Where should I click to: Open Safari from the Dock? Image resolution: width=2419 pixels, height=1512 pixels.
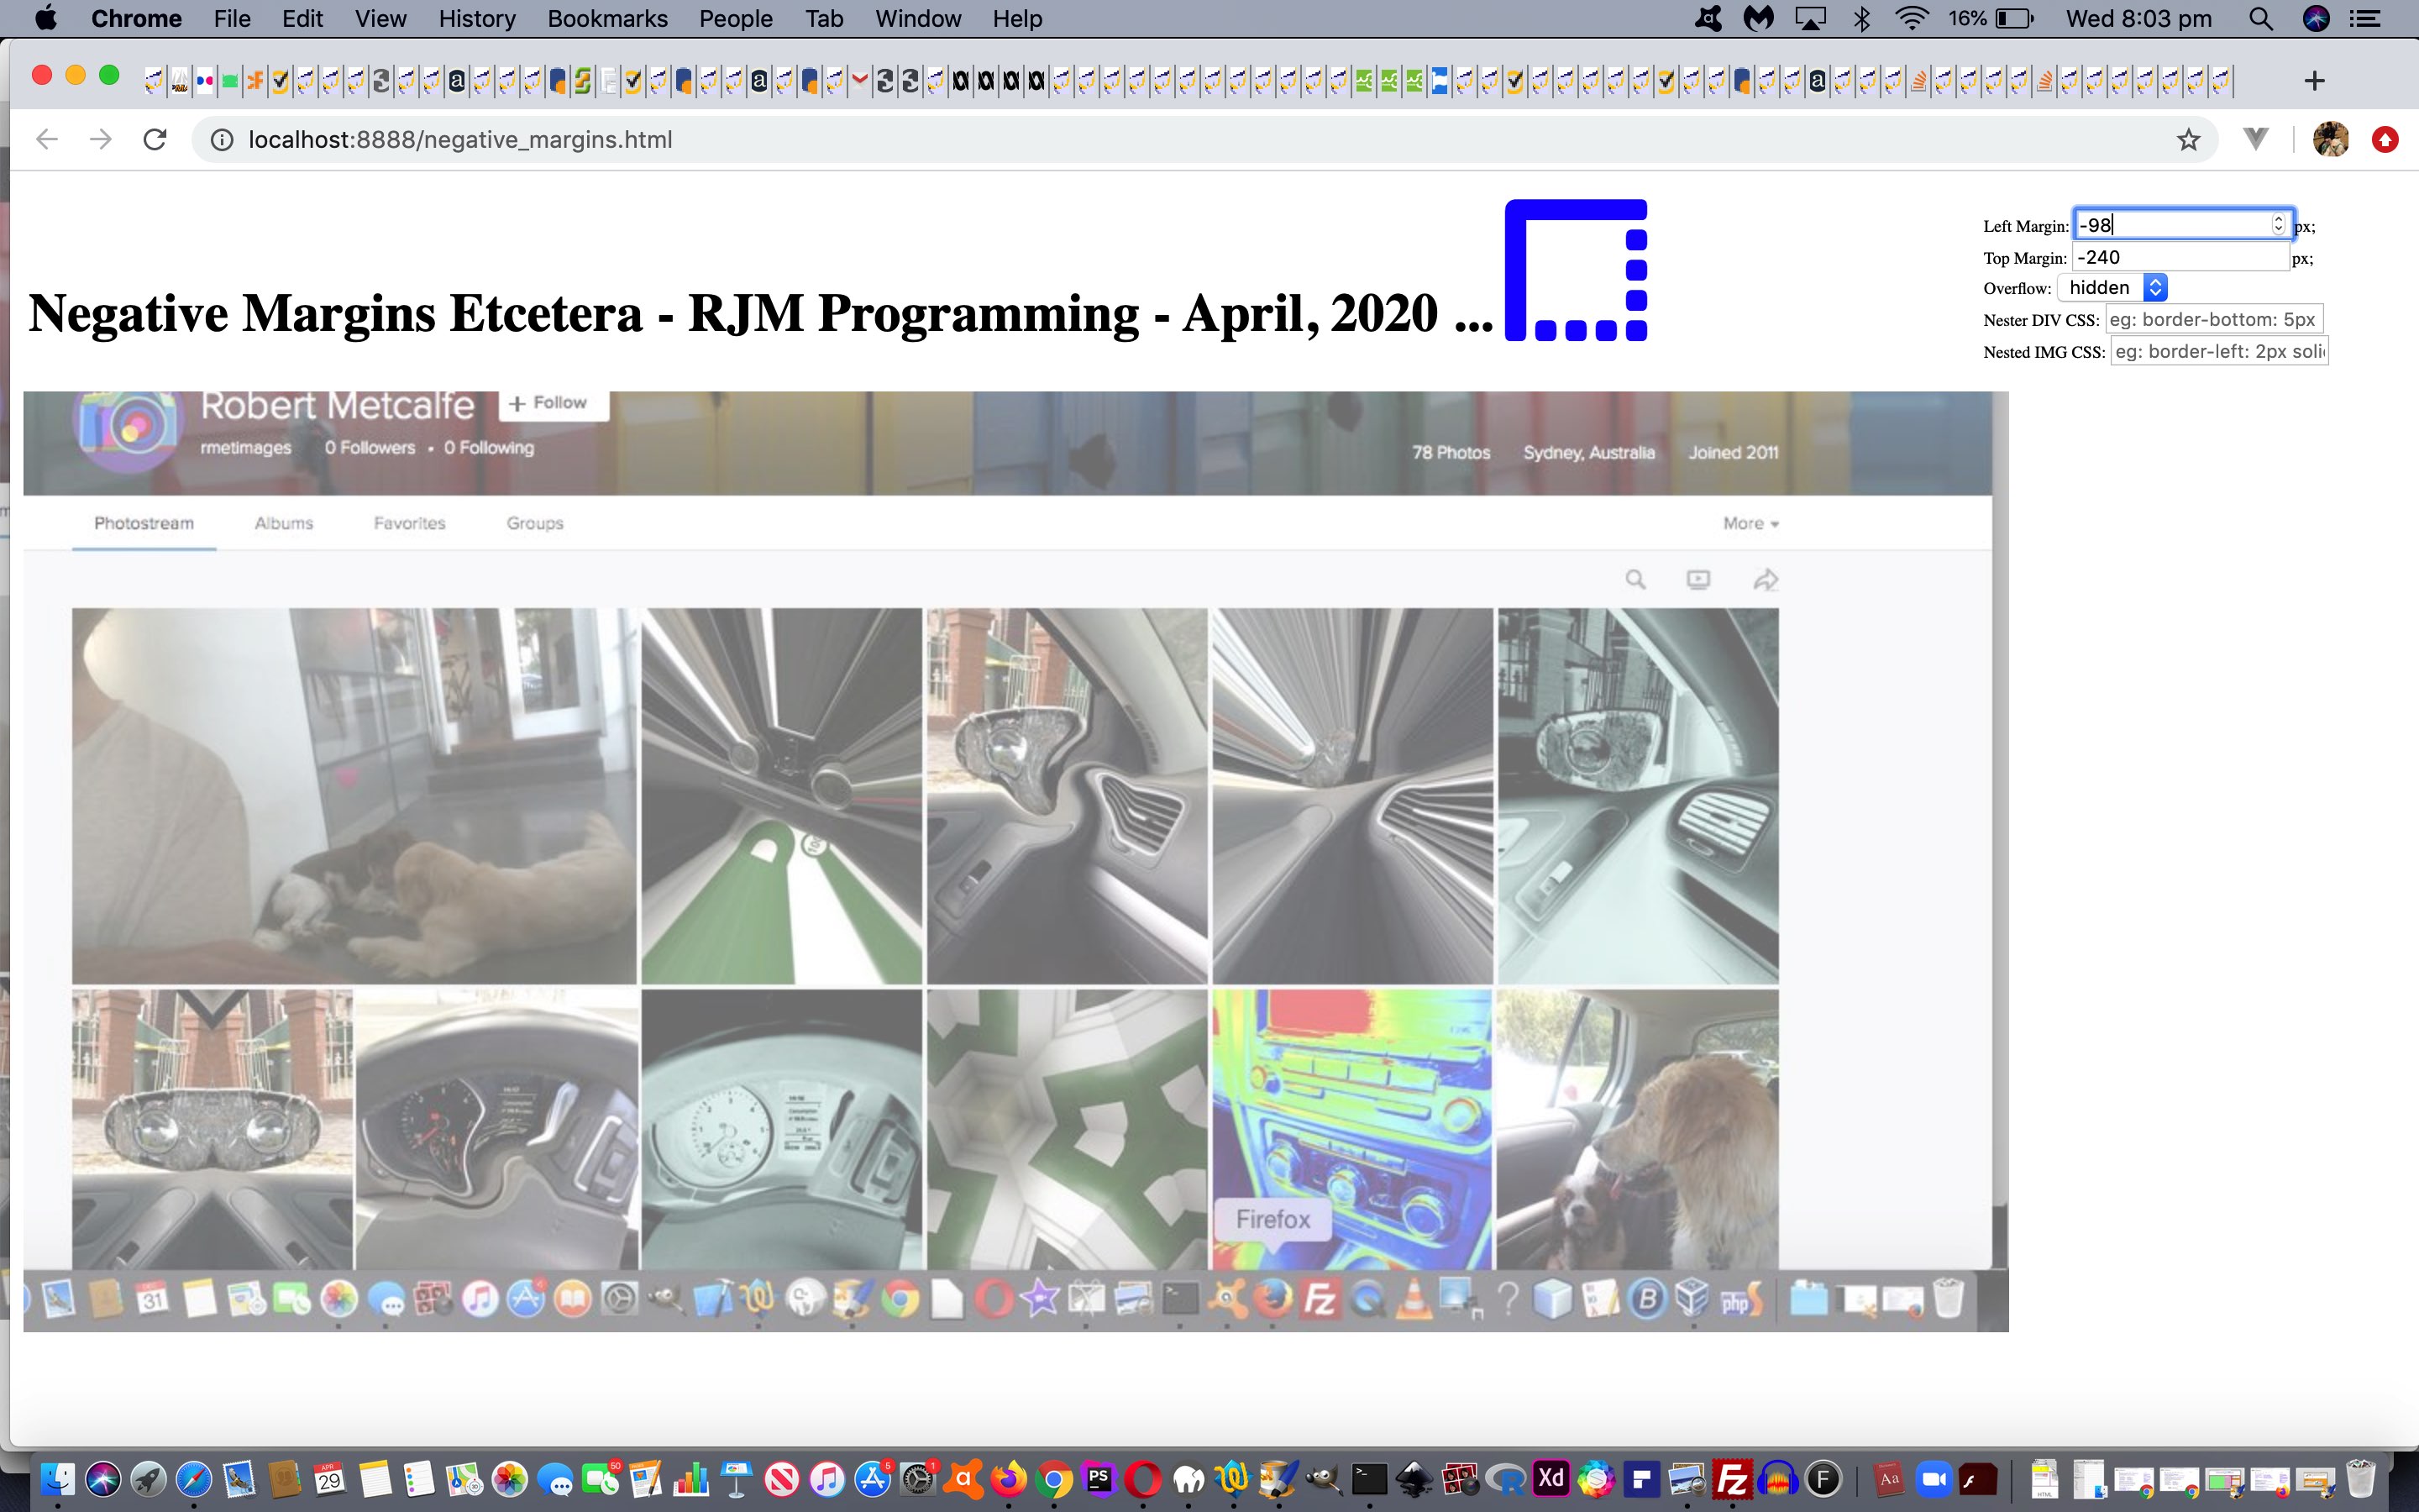(x=194, y=1478)
